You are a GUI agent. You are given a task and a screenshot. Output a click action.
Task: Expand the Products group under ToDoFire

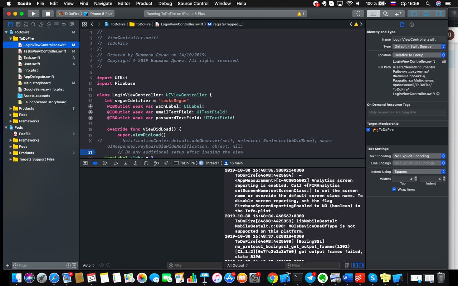[x=11, y=109]
